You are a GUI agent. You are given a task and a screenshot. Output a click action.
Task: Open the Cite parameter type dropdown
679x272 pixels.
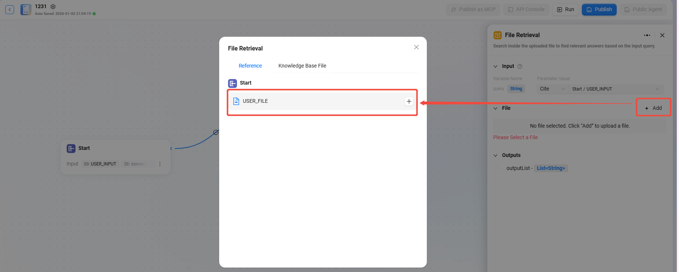pyautogui.click(x=552, y=89)
